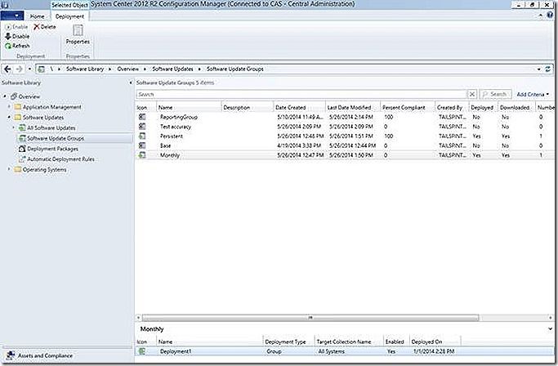Click the scrollbar right arrow

pos(551,317)
